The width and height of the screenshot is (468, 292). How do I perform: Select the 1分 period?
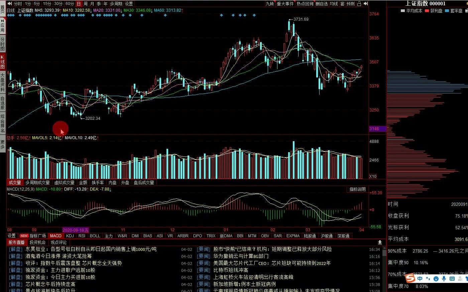coord(28,4)
